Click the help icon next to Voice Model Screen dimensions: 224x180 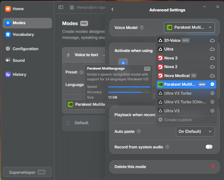tap(142, 27)
